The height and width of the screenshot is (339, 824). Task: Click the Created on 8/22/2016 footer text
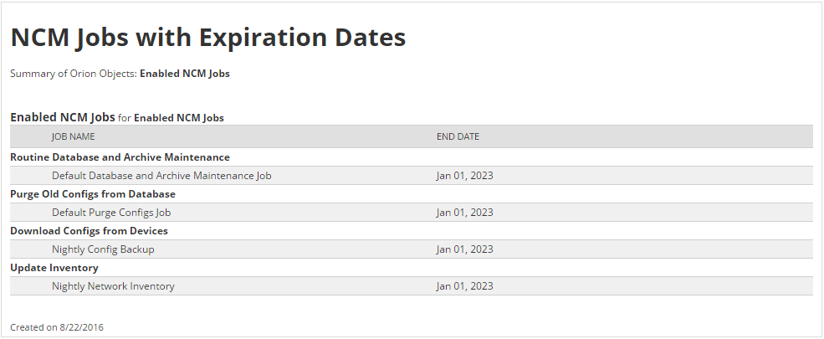coord(57,327)
